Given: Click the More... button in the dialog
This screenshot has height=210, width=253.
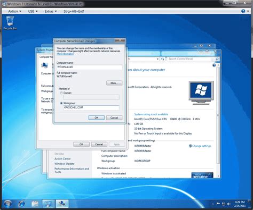Looking at the screenshot, I should [114, 83].
